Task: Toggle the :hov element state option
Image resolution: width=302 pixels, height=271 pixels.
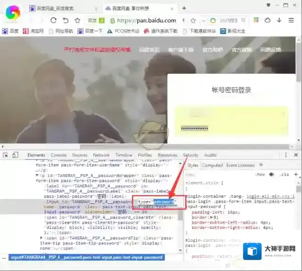Action: pyautogui.click(x=261, y=174)
